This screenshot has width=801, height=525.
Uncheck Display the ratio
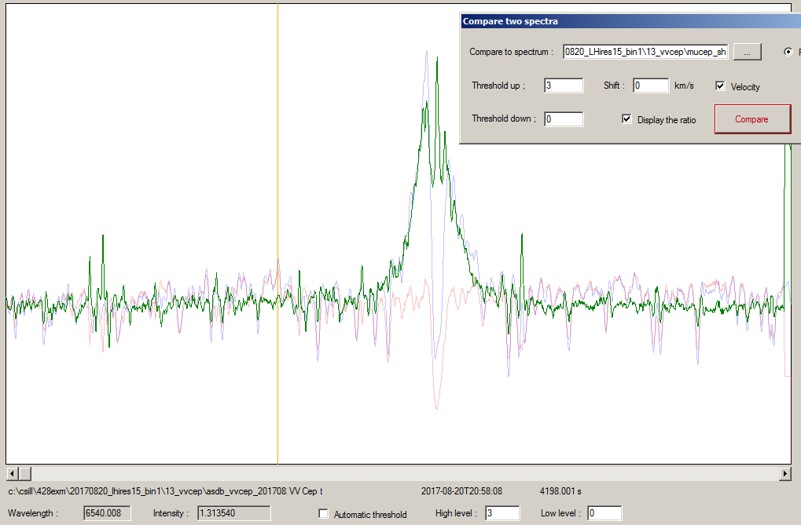pyautogui.click(x=626, y=118)
